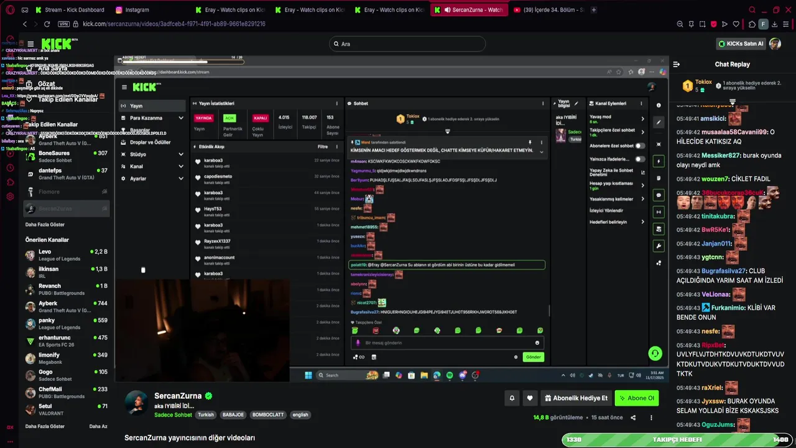Image resolution: width=796 pixels, height=448 pixels.
Task: Click the lightning icon in dashboard rail
Action: coord(659,161)
